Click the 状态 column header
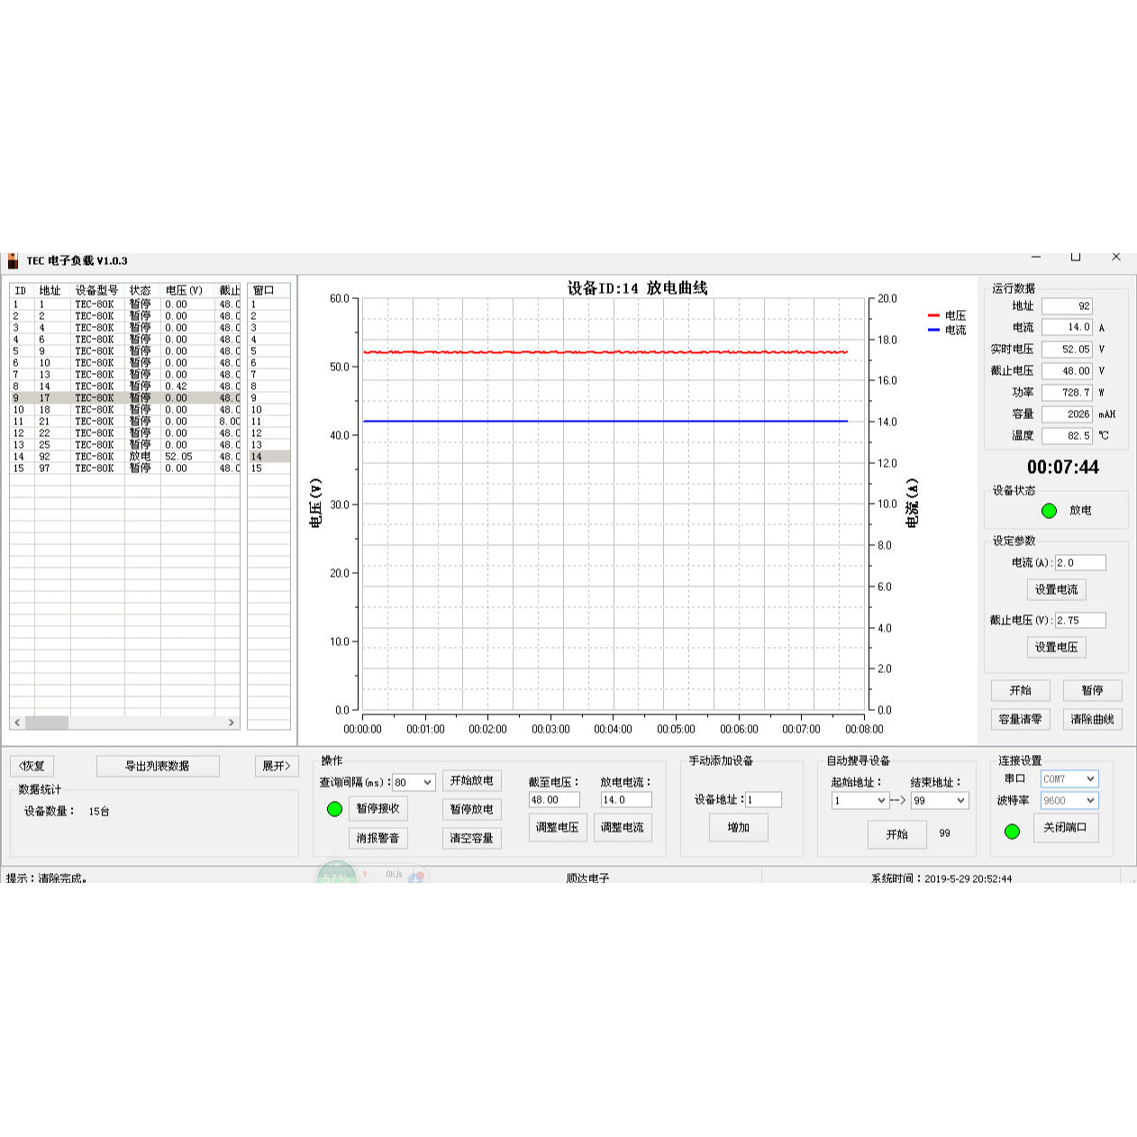1137x1137 pixels. pos(141,291)
